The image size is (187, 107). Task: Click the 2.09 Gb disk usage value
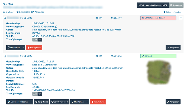(36, 33)
